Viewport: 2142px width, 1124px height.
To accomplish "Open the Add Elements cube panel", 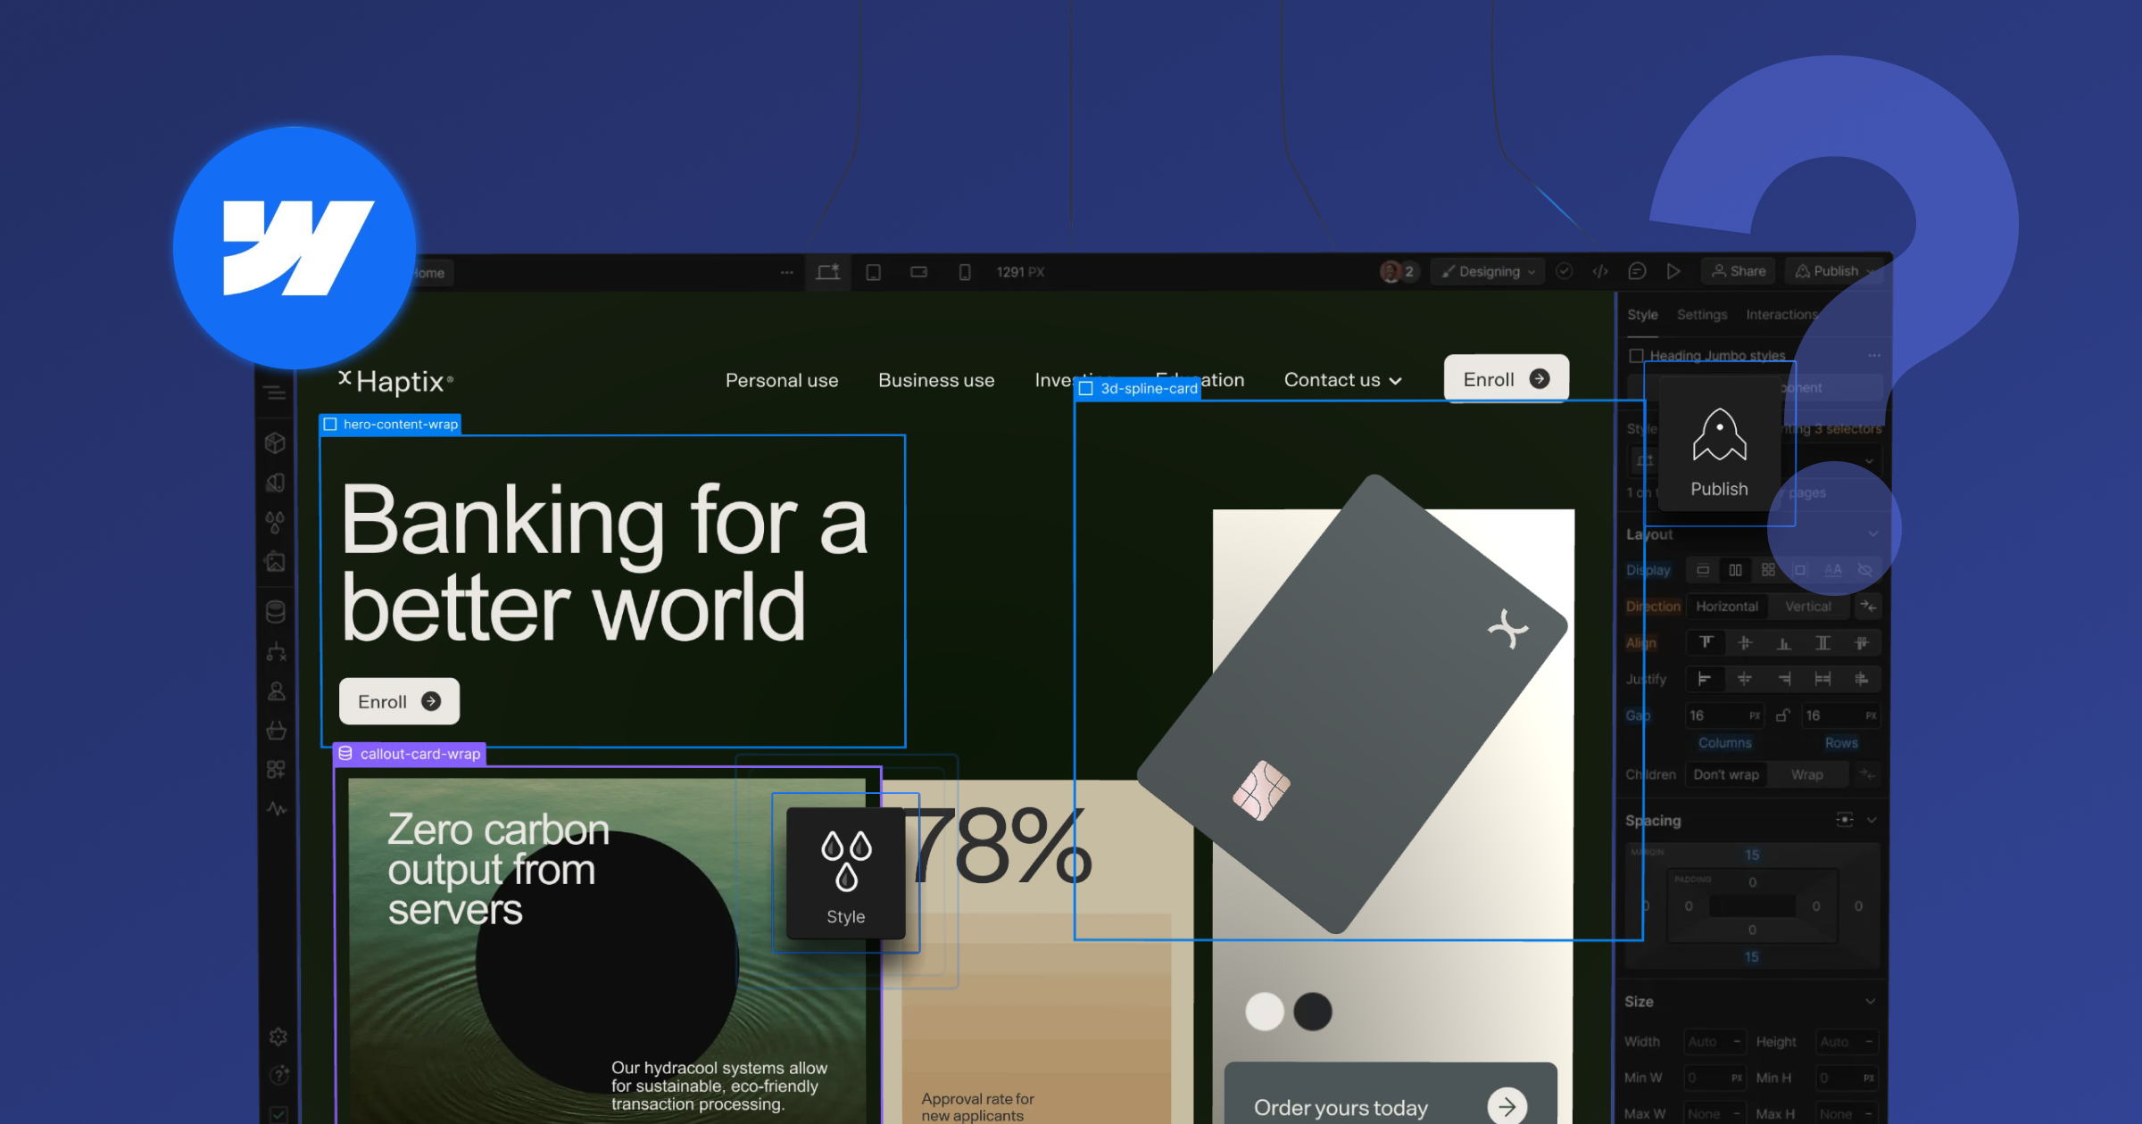I will click(276, 442).
